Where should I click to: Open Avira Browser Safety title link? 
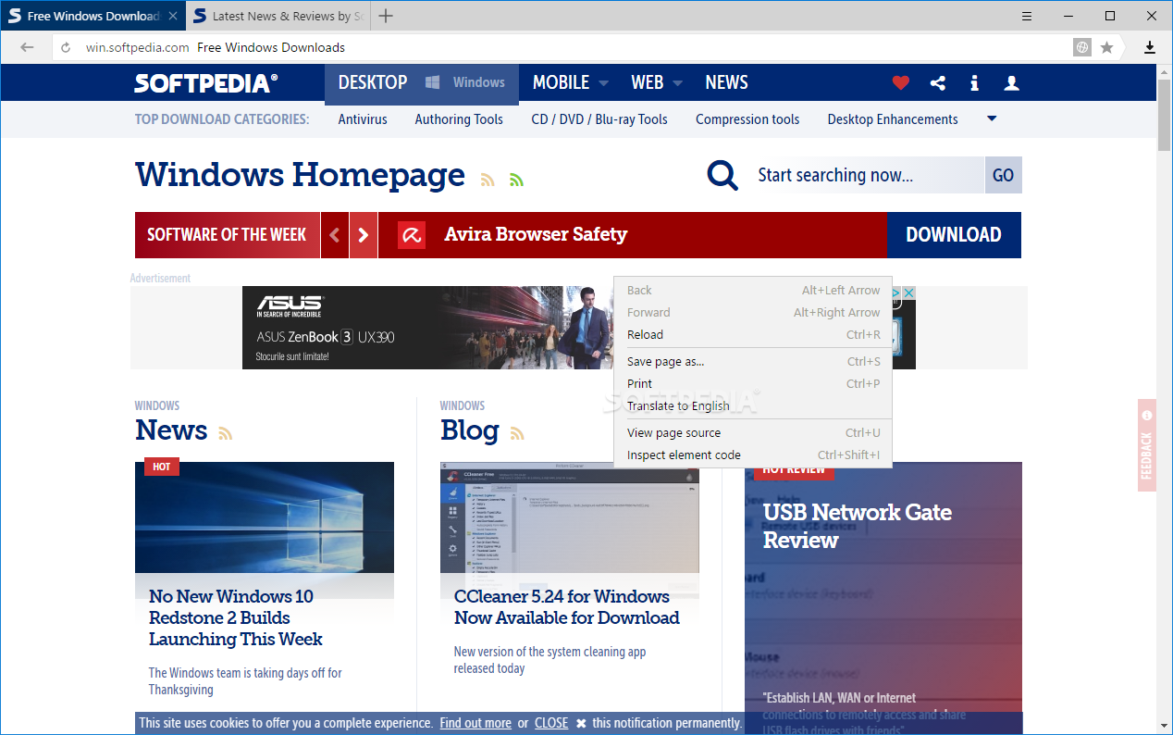click(536, 235)
